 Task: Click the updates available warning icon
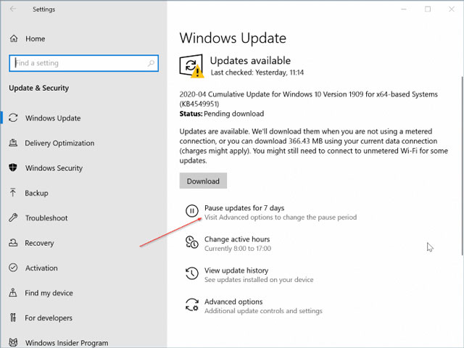[191, 66]
